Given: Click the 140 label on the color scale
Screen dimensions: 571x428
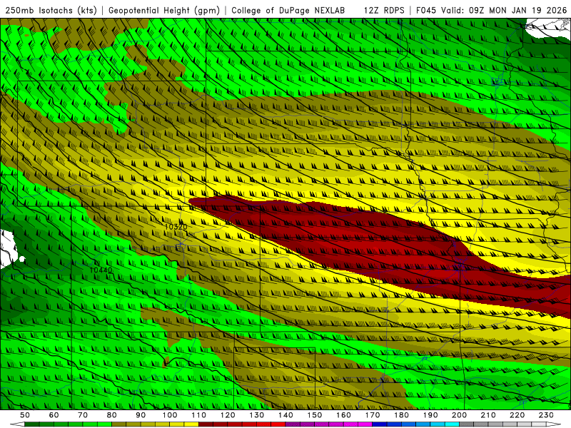Looking at the screenshot, I should [285, 415].
